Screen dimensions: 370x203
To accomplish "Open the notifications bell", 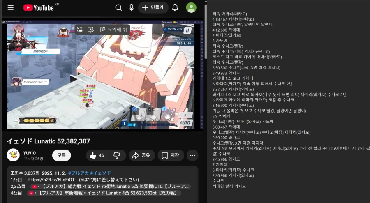I will pyautogui.click(x=175, y=7).
